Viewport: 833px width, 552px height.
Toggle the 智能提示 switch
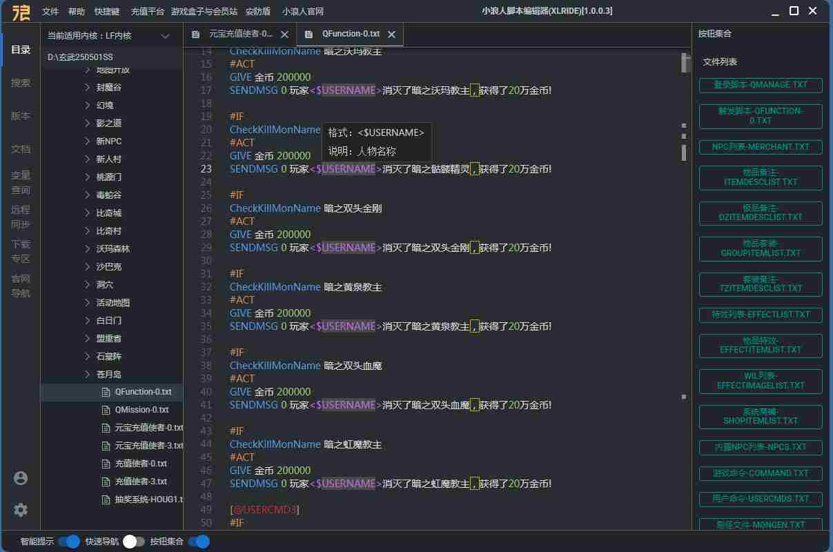pos(69,542)
